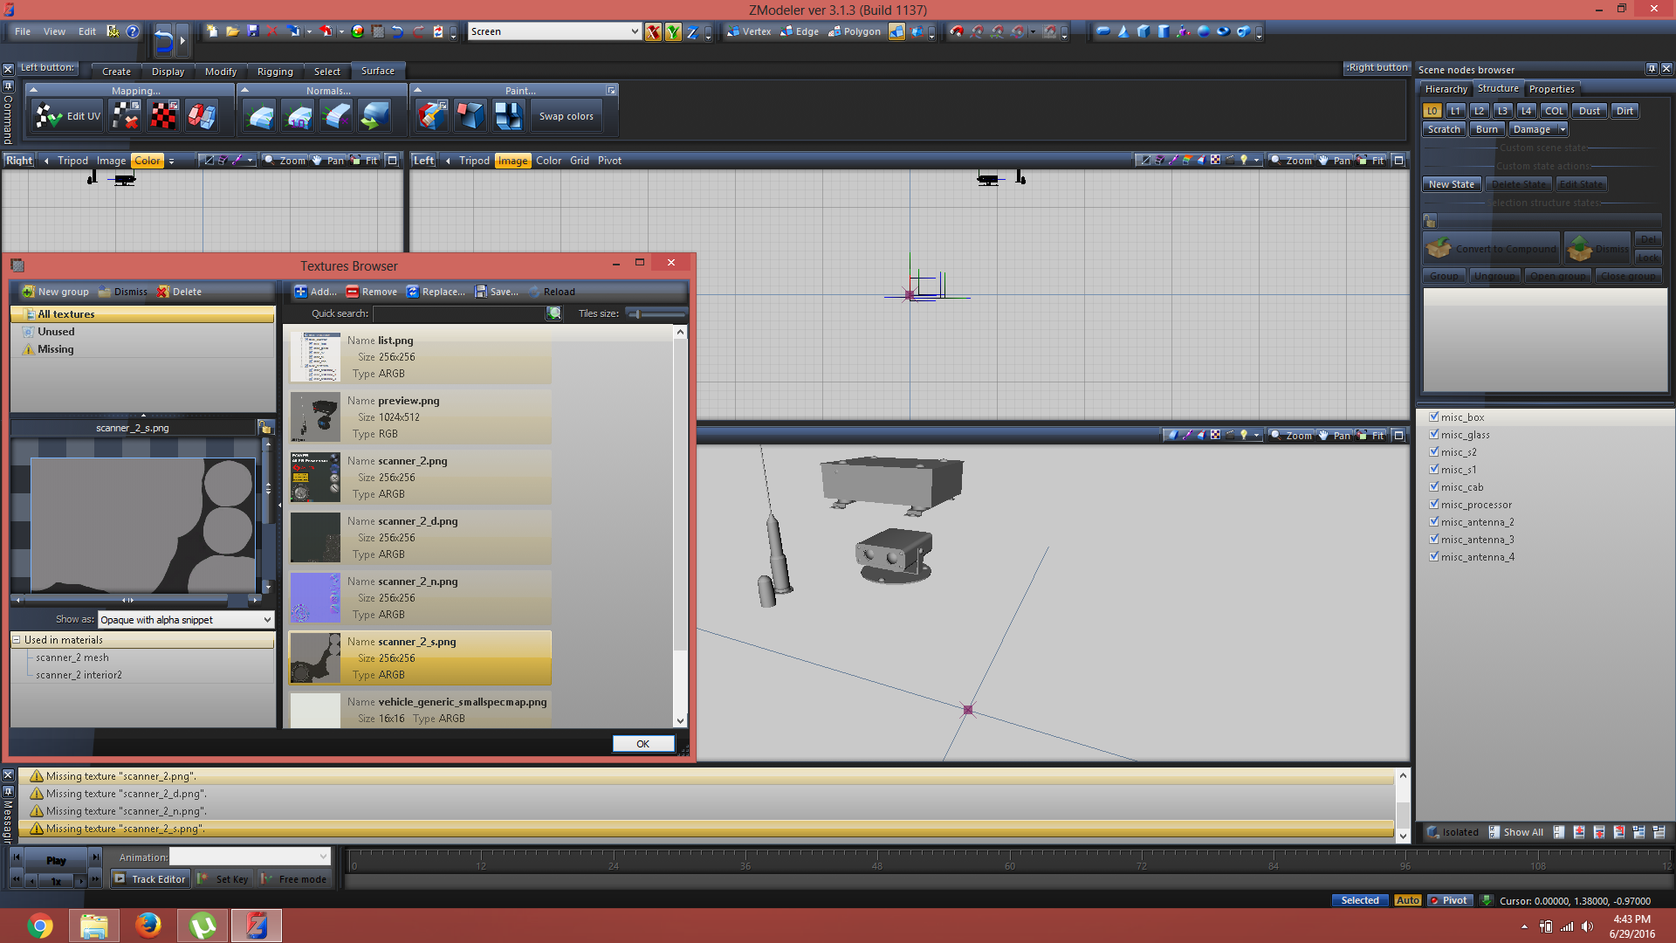Open the Track Editor
The height and width of the screenshot is (943, 1676).
150,879
